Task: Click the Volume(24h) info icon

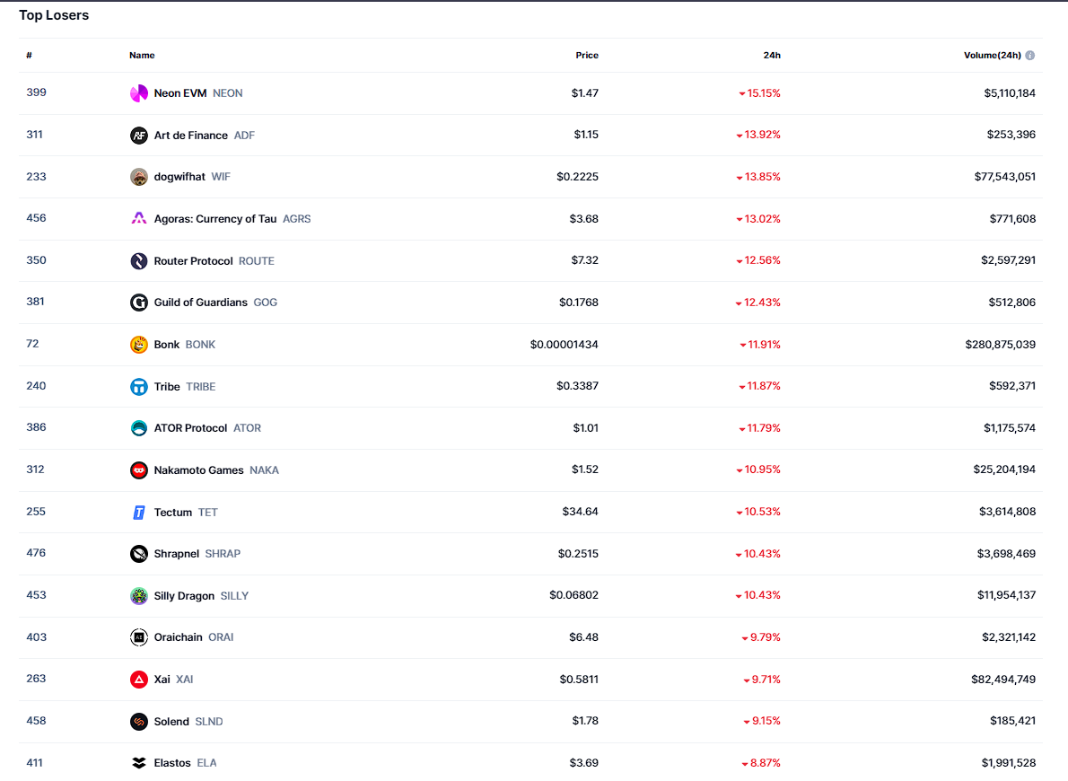Action: click(x=1029, y=56)
